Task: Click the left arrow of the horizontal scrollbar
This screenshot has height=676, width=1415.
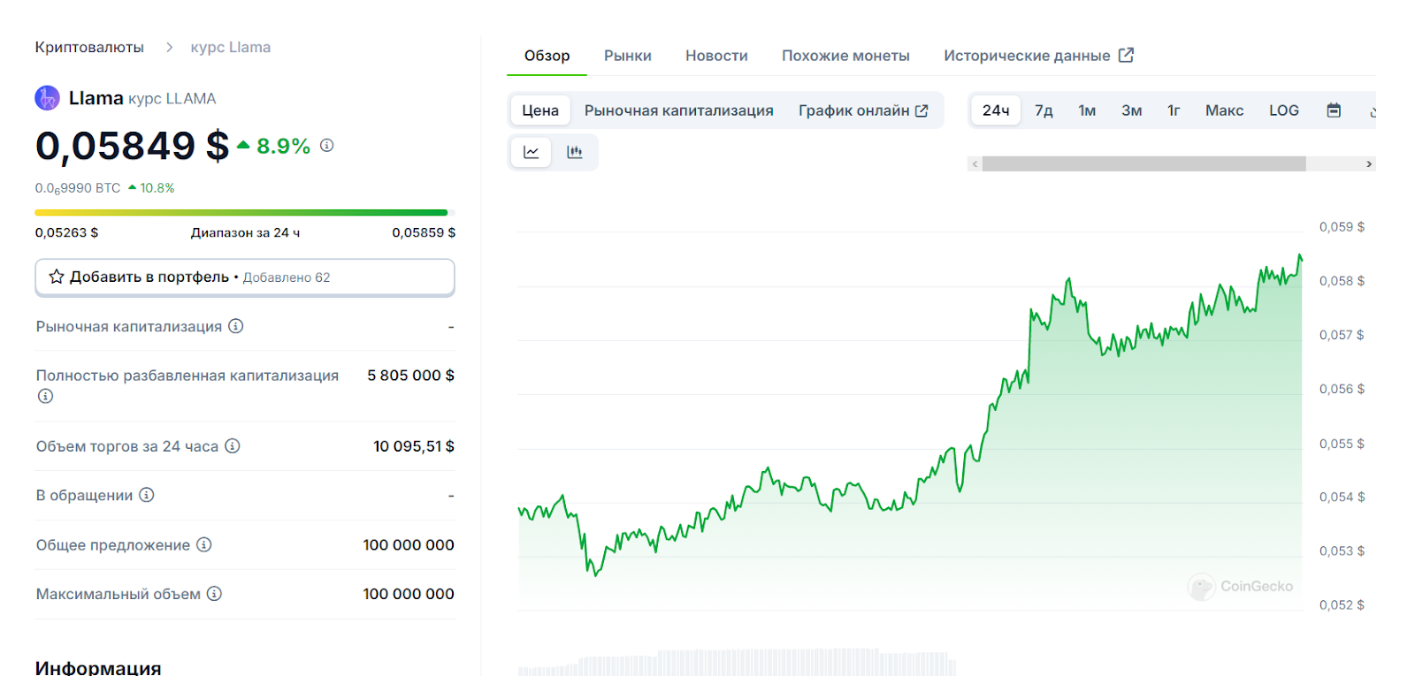Action: pyautogui.click(x=975, y=164)
